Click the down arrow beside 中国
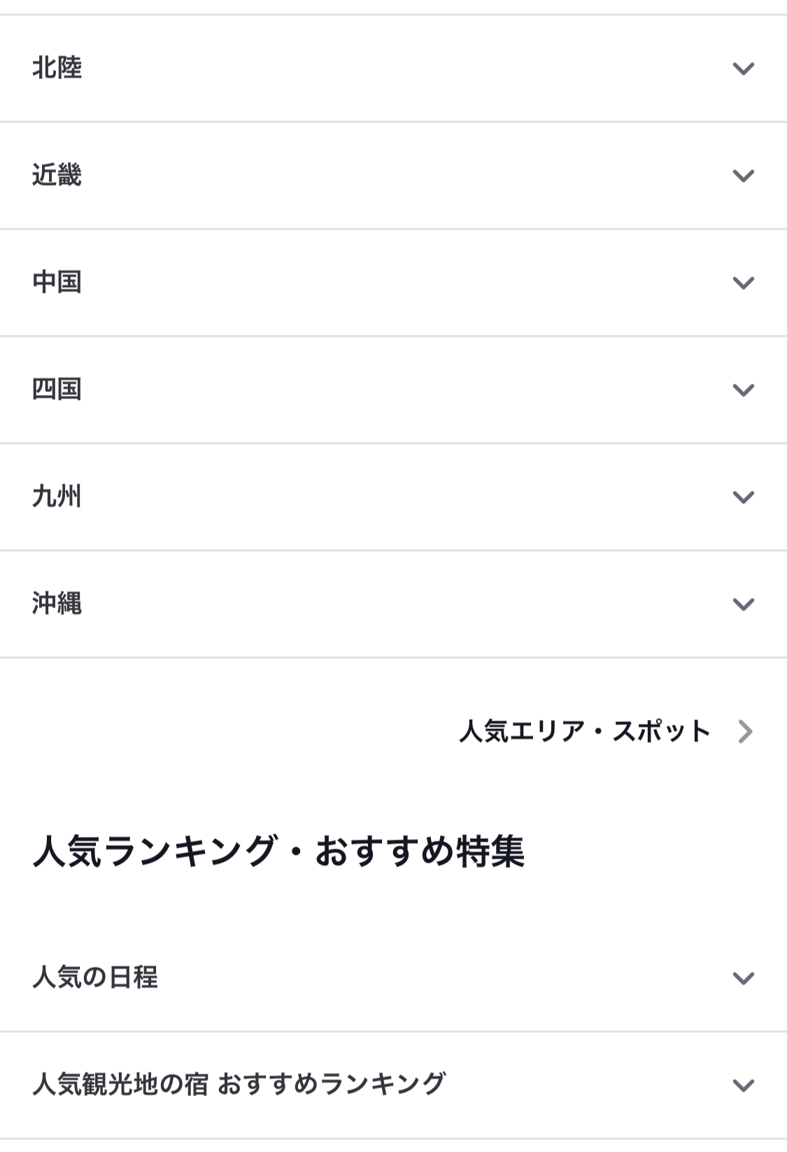This screenshot has width=787, height=1152. click(743, 283)
